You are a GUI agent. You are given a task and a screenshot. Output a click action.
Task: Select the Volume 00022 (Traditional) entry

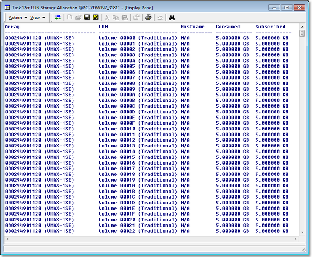[x=138, y=231]
